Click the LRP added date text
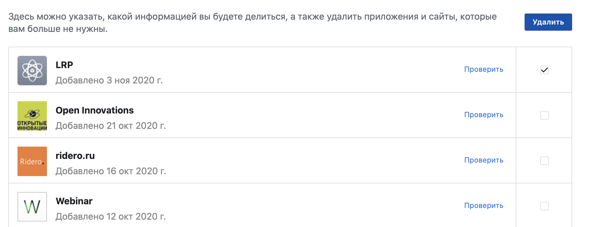 pyautogui.click(x=109, y=80)
